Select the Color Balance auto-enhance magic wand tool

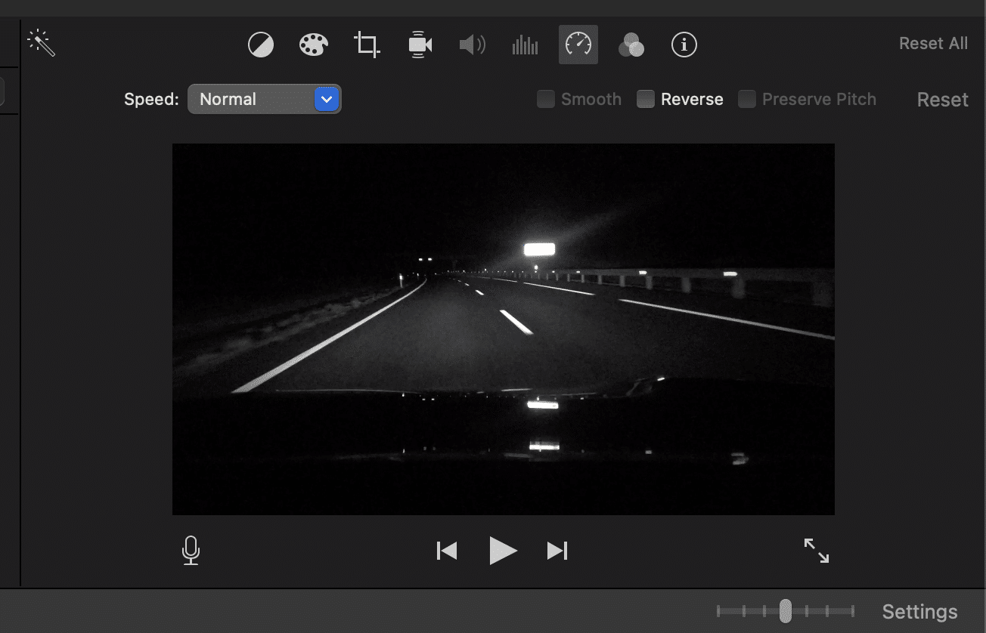(42, 43)
